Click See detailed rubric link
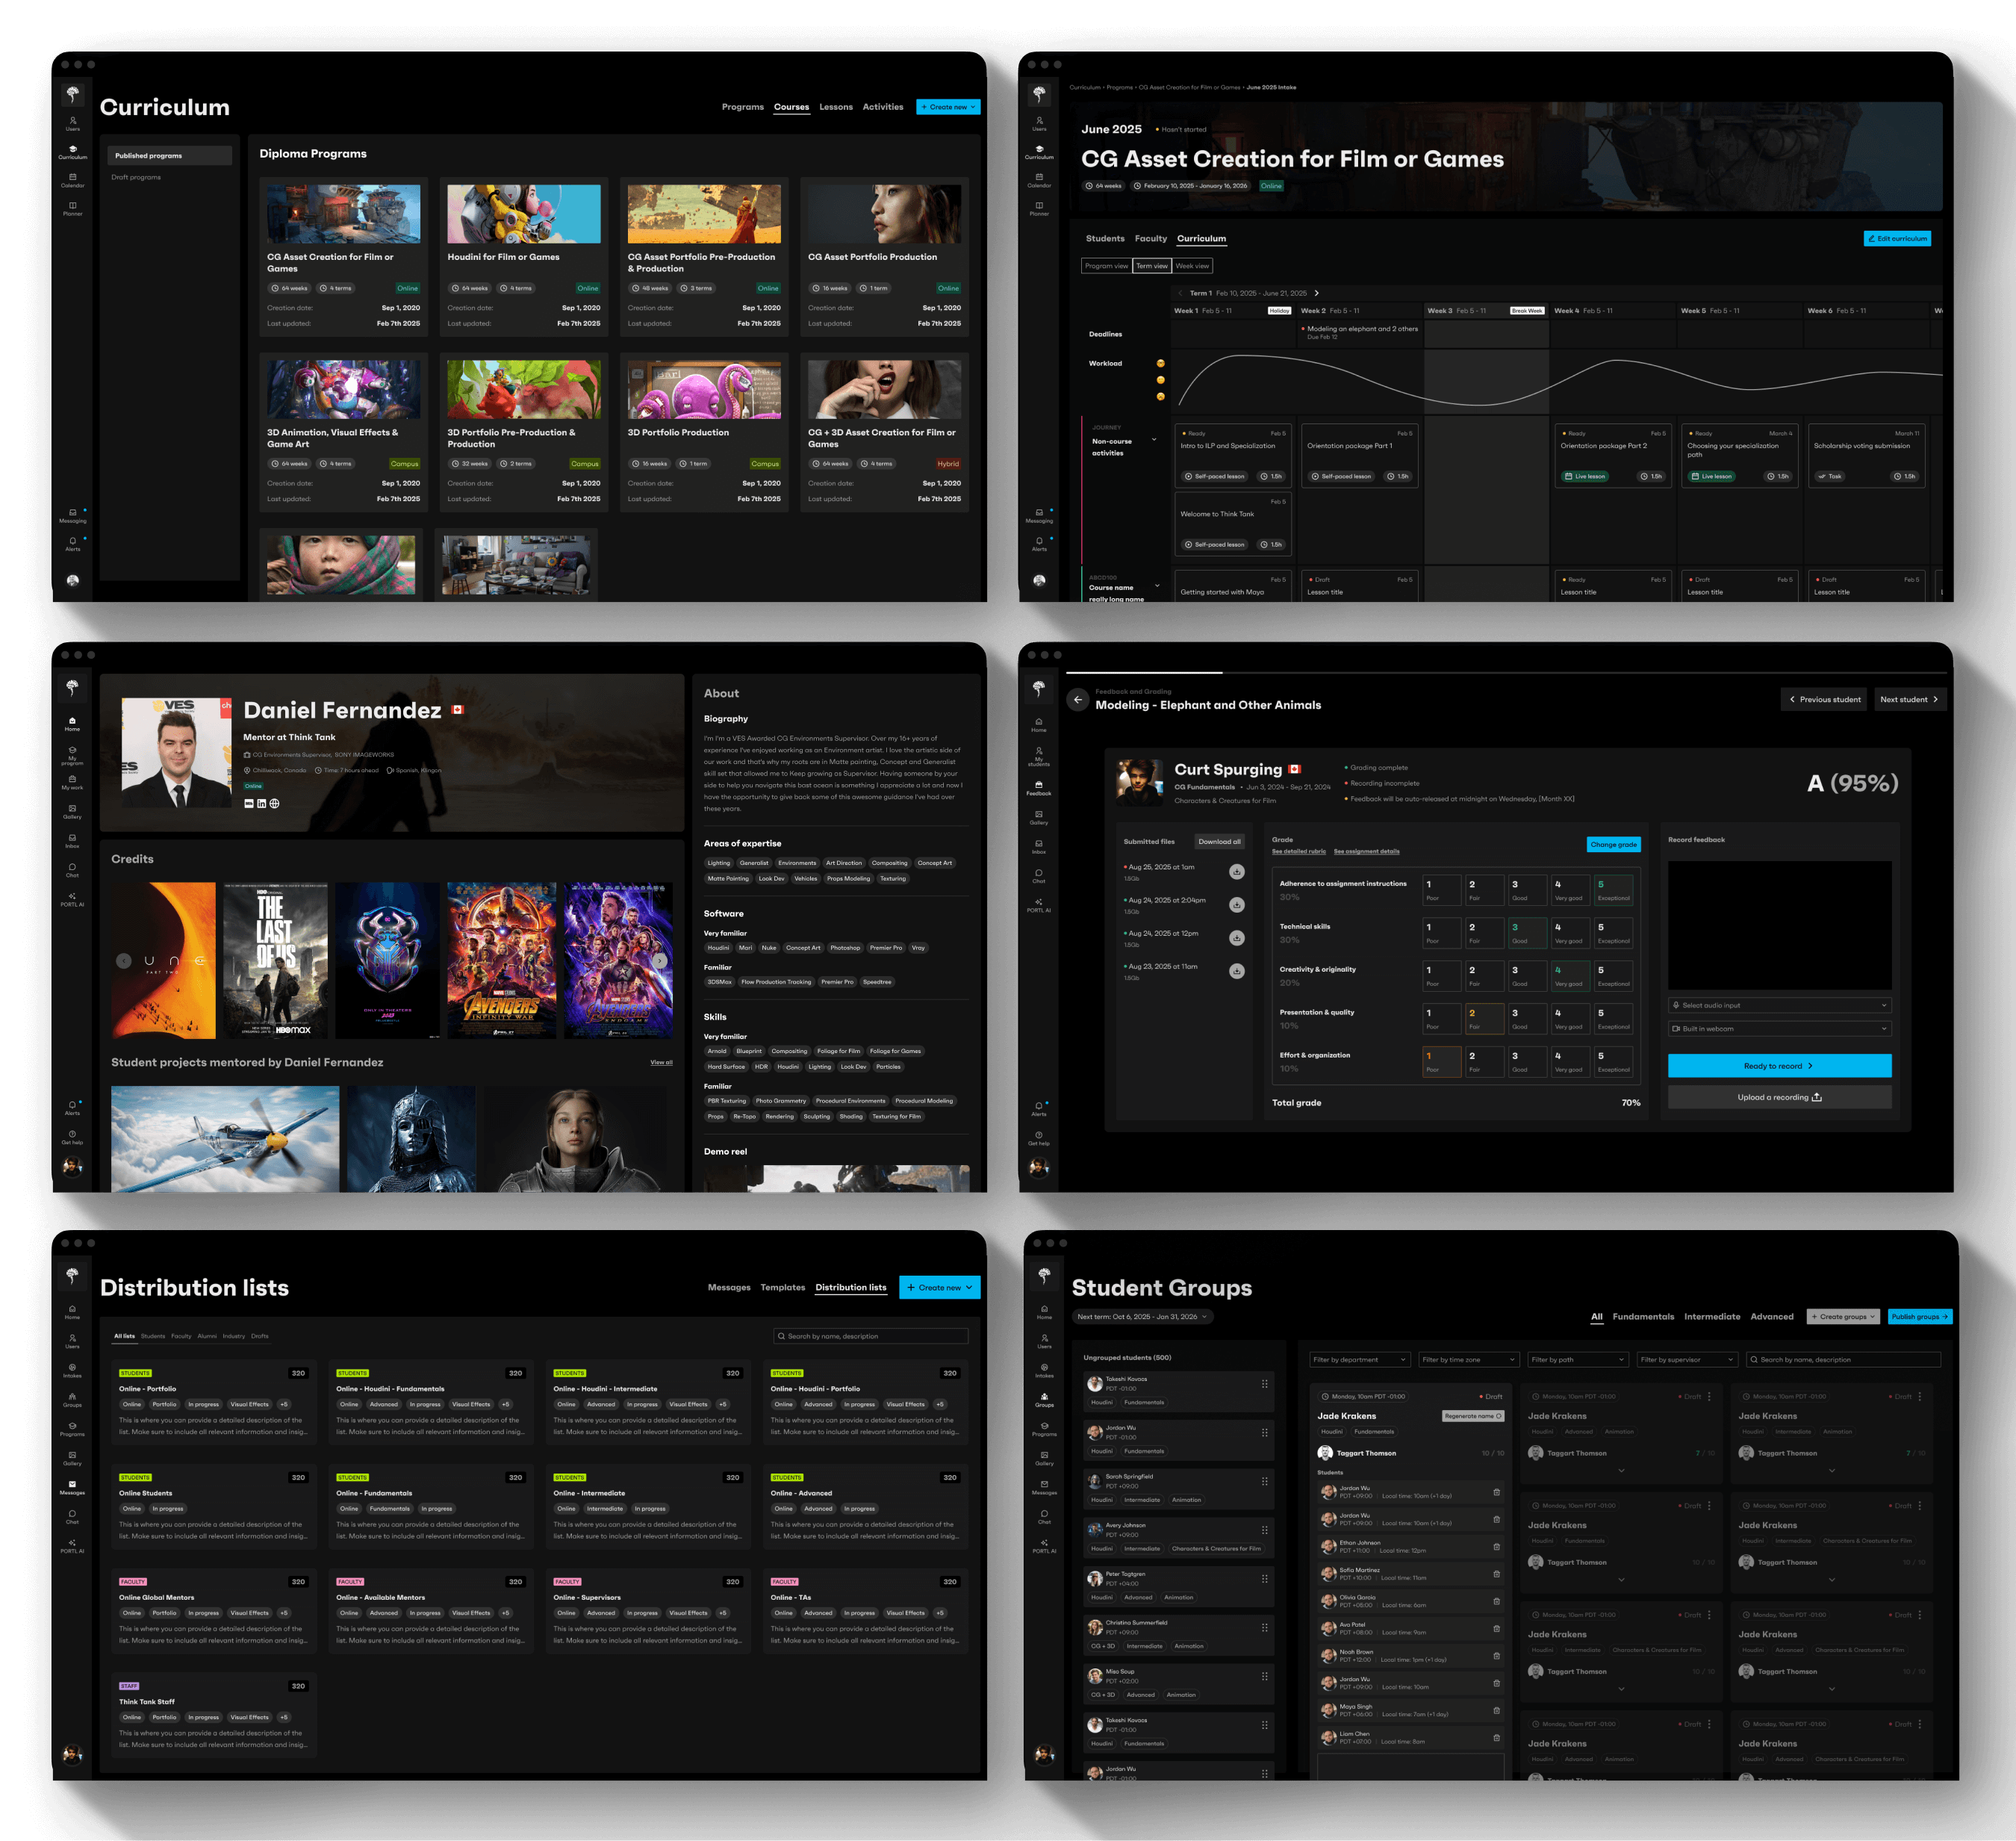Image resolution: width=2016 pixels, height=1841 pixels. point(1298,851)
